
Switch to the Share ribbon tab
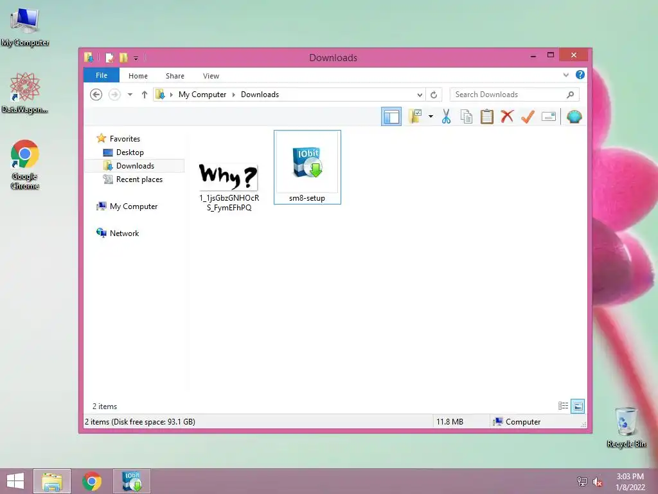pos(175,76)
